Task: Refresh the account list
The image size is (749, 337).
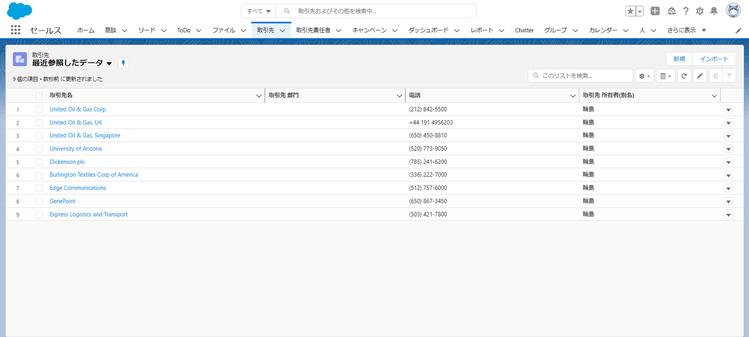Action: pyautogui.click(x=684, y=75)
